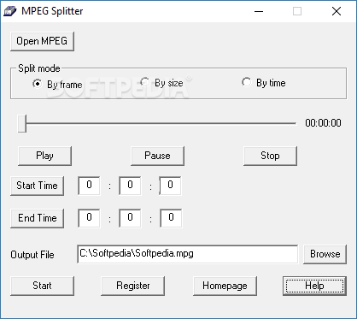Focus the Start Time seconds field
The image size is (357, 319).
(x=170, y=186)
